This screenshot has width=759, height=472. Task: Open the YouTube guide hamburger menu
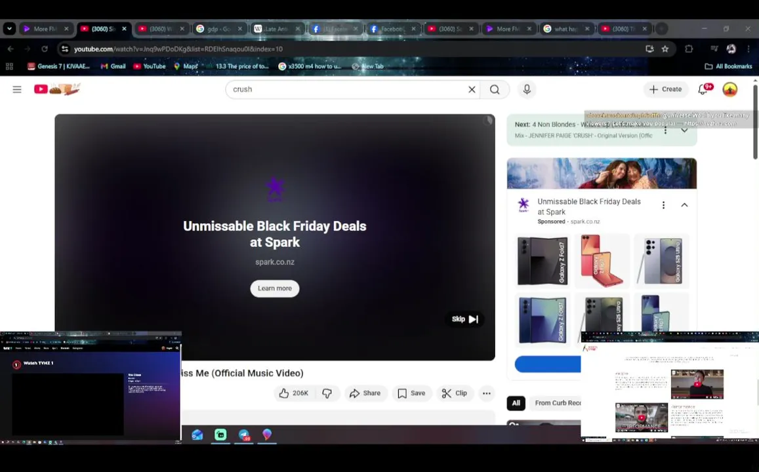tap(17, 89)
